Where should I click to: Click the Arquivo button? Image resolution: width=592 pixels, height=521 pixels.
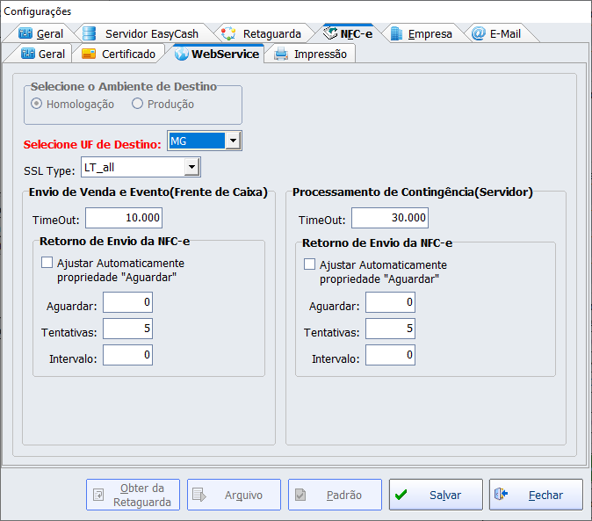234,495
